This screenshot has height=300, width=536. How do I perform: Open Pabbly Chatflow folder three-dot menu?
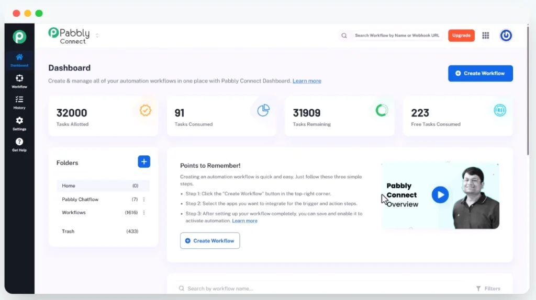(x=144, y=199)
